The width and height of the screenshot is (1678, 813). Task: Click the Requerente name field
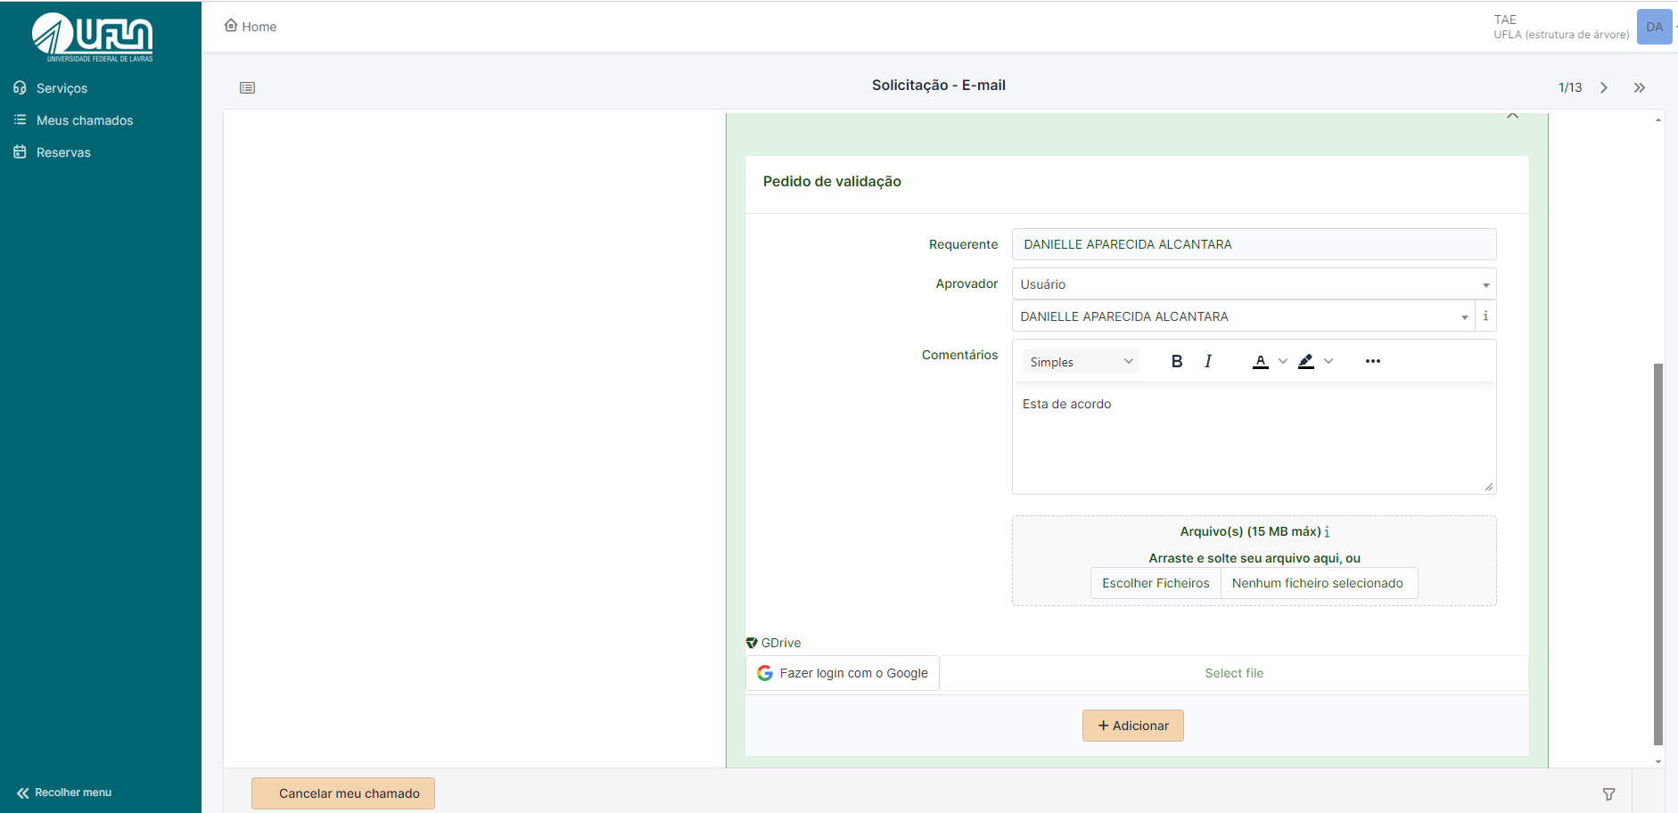pos(1254,244)
